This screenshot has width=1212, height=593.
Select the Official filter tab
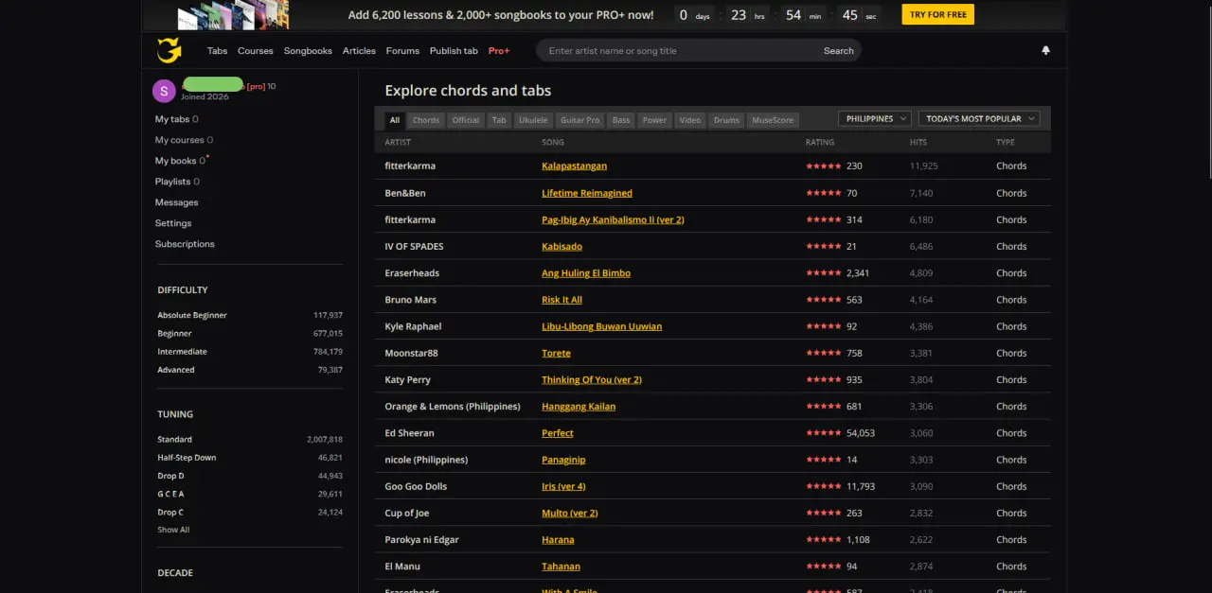pos(466,120)
